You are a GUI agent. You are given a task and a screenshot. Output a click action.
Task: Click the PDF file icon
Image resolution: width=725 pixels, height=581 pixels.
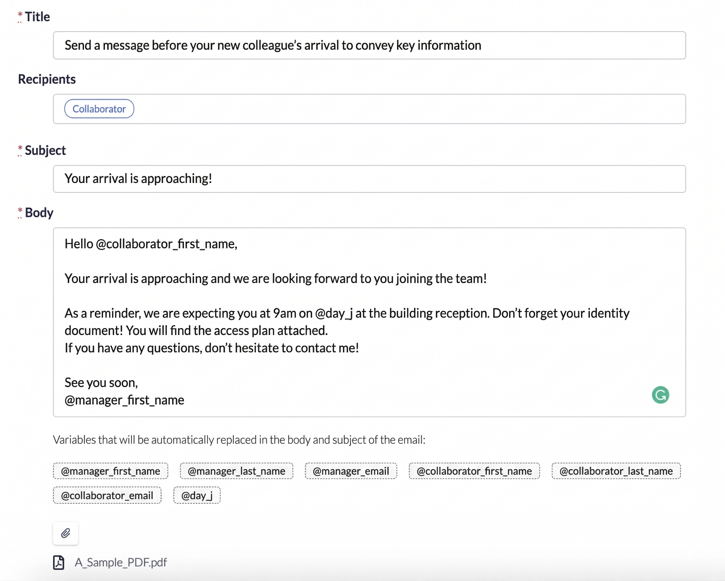coord(59,562)
